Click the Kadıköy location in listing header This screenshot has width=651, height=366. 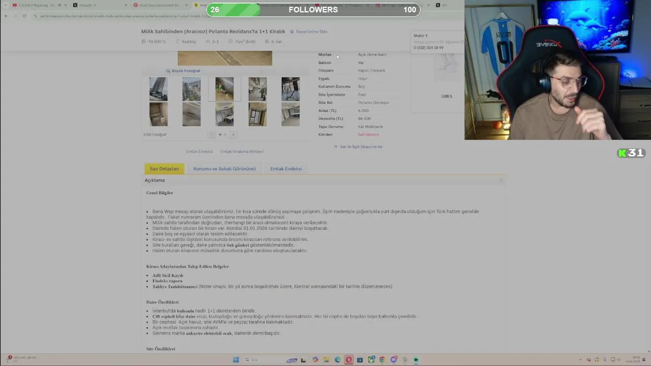point(189,42)
